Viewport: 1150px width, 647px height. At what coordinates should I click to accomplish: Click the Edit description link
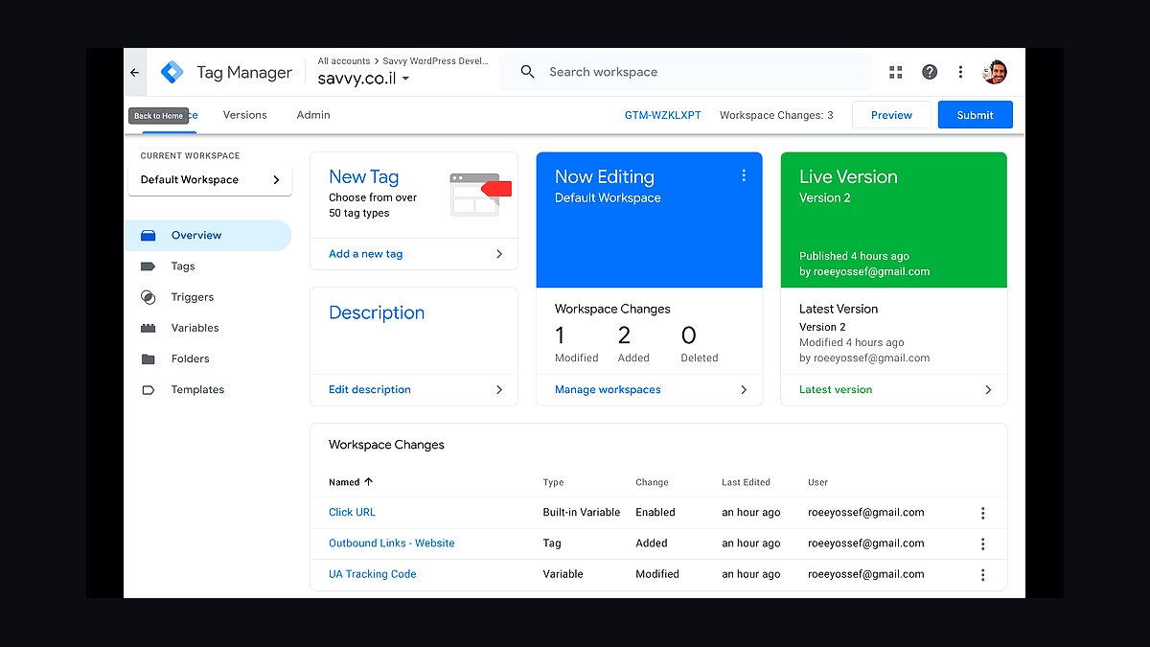(370, 390)
